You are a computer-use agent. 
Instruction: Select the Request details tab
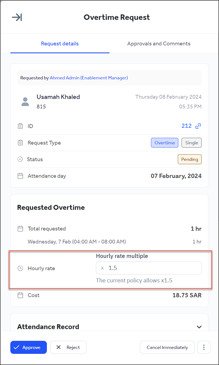[60, 43]
